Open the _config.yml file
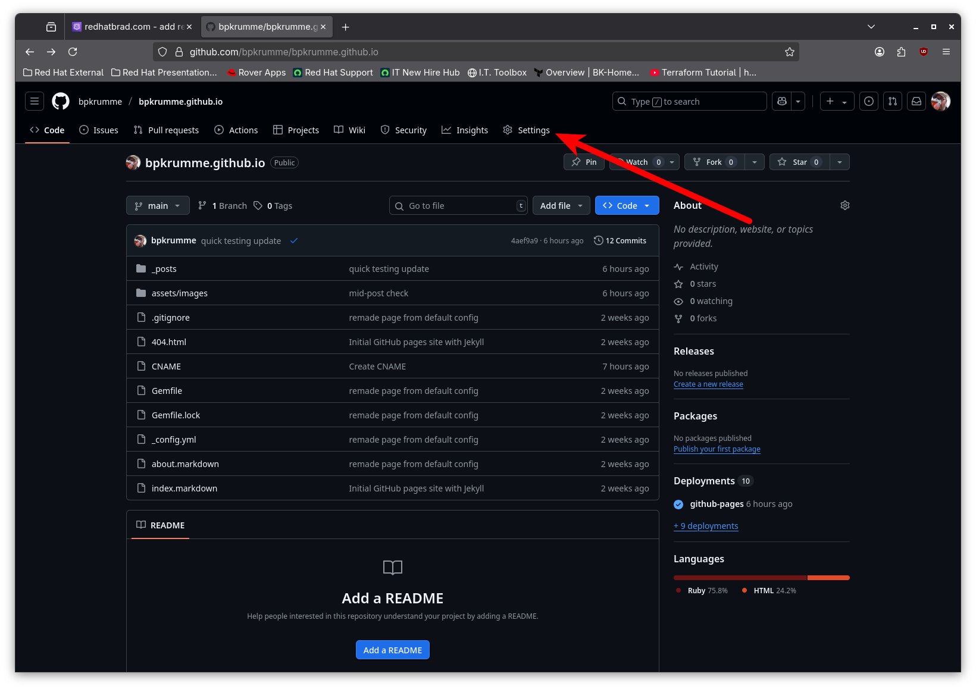 coord(174,440)
